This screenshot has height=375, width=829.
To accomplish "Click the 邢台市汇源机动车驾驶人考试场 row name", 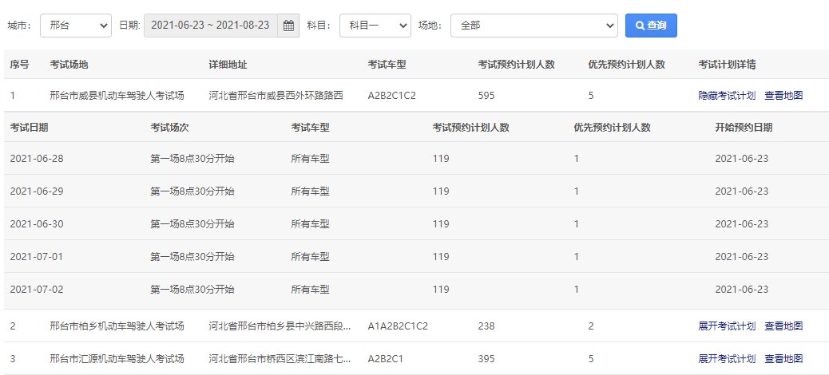I will (117, 359).
